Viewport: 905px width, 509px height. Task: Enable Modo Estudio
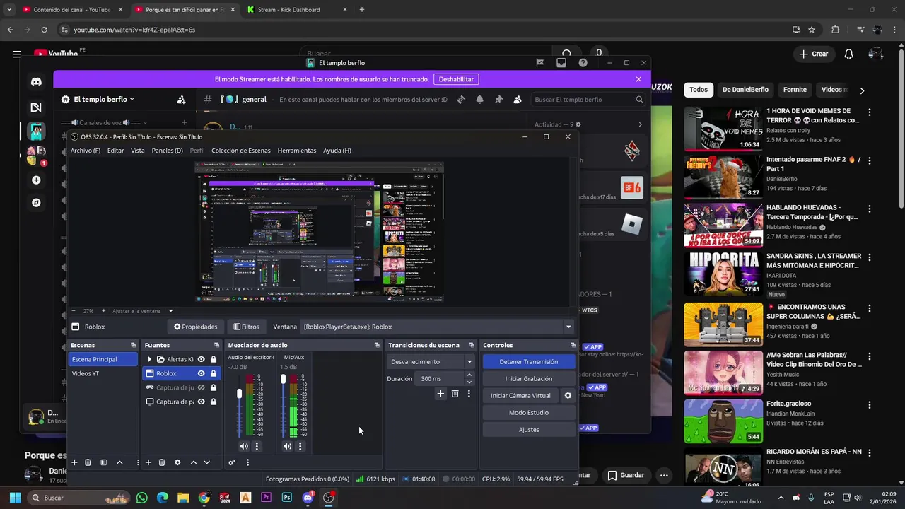[529, 412]
